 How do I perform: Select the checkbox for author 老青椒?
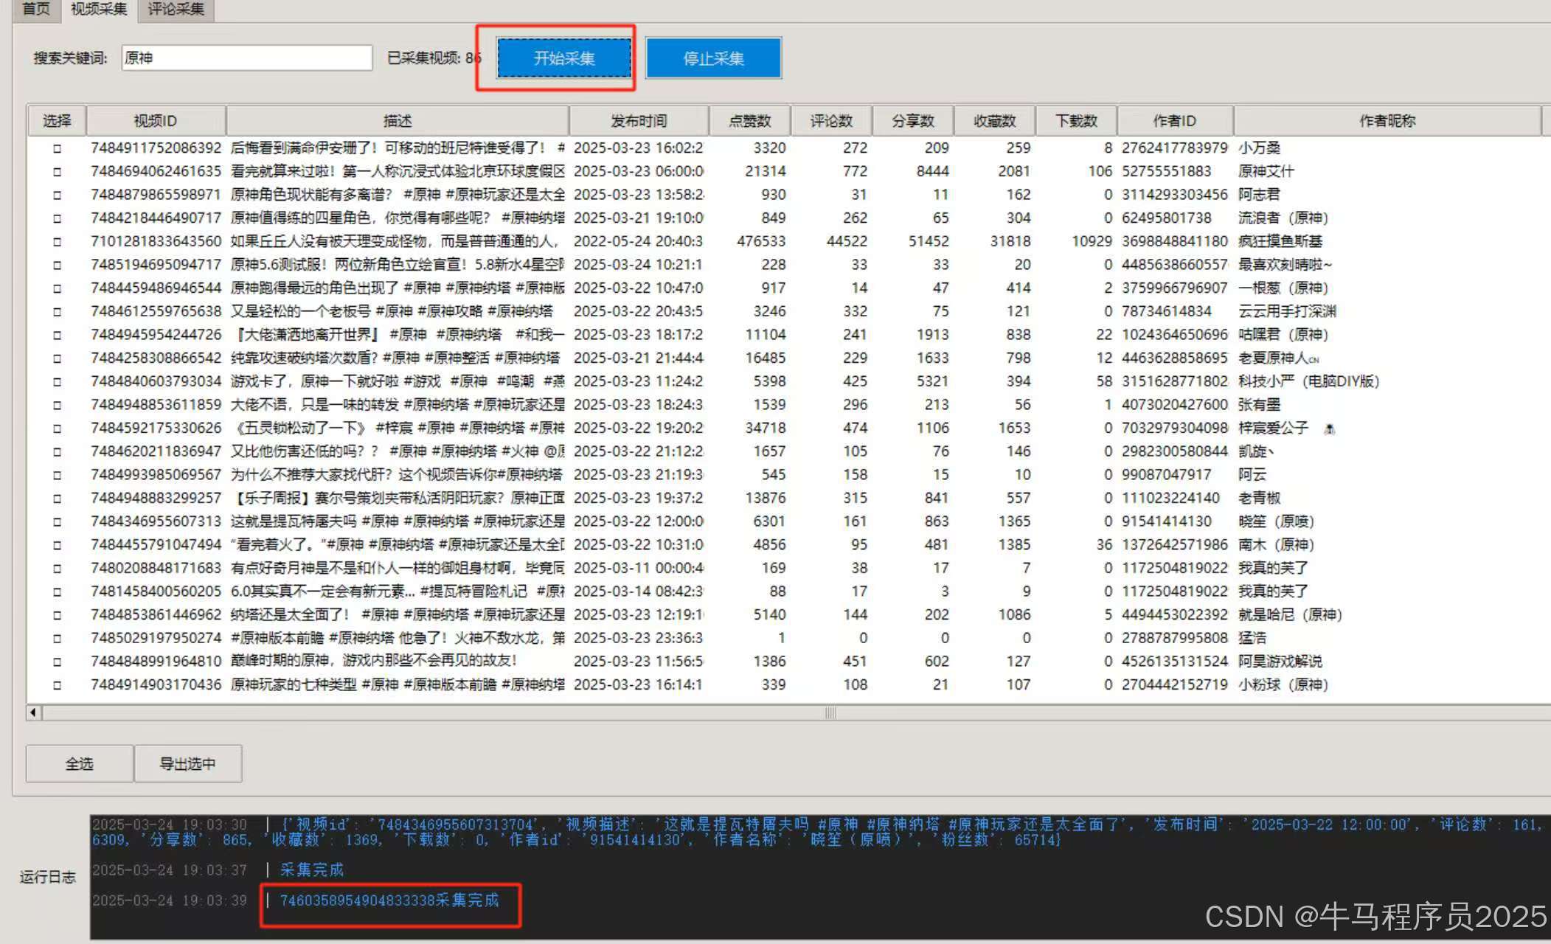pos(57,499)
